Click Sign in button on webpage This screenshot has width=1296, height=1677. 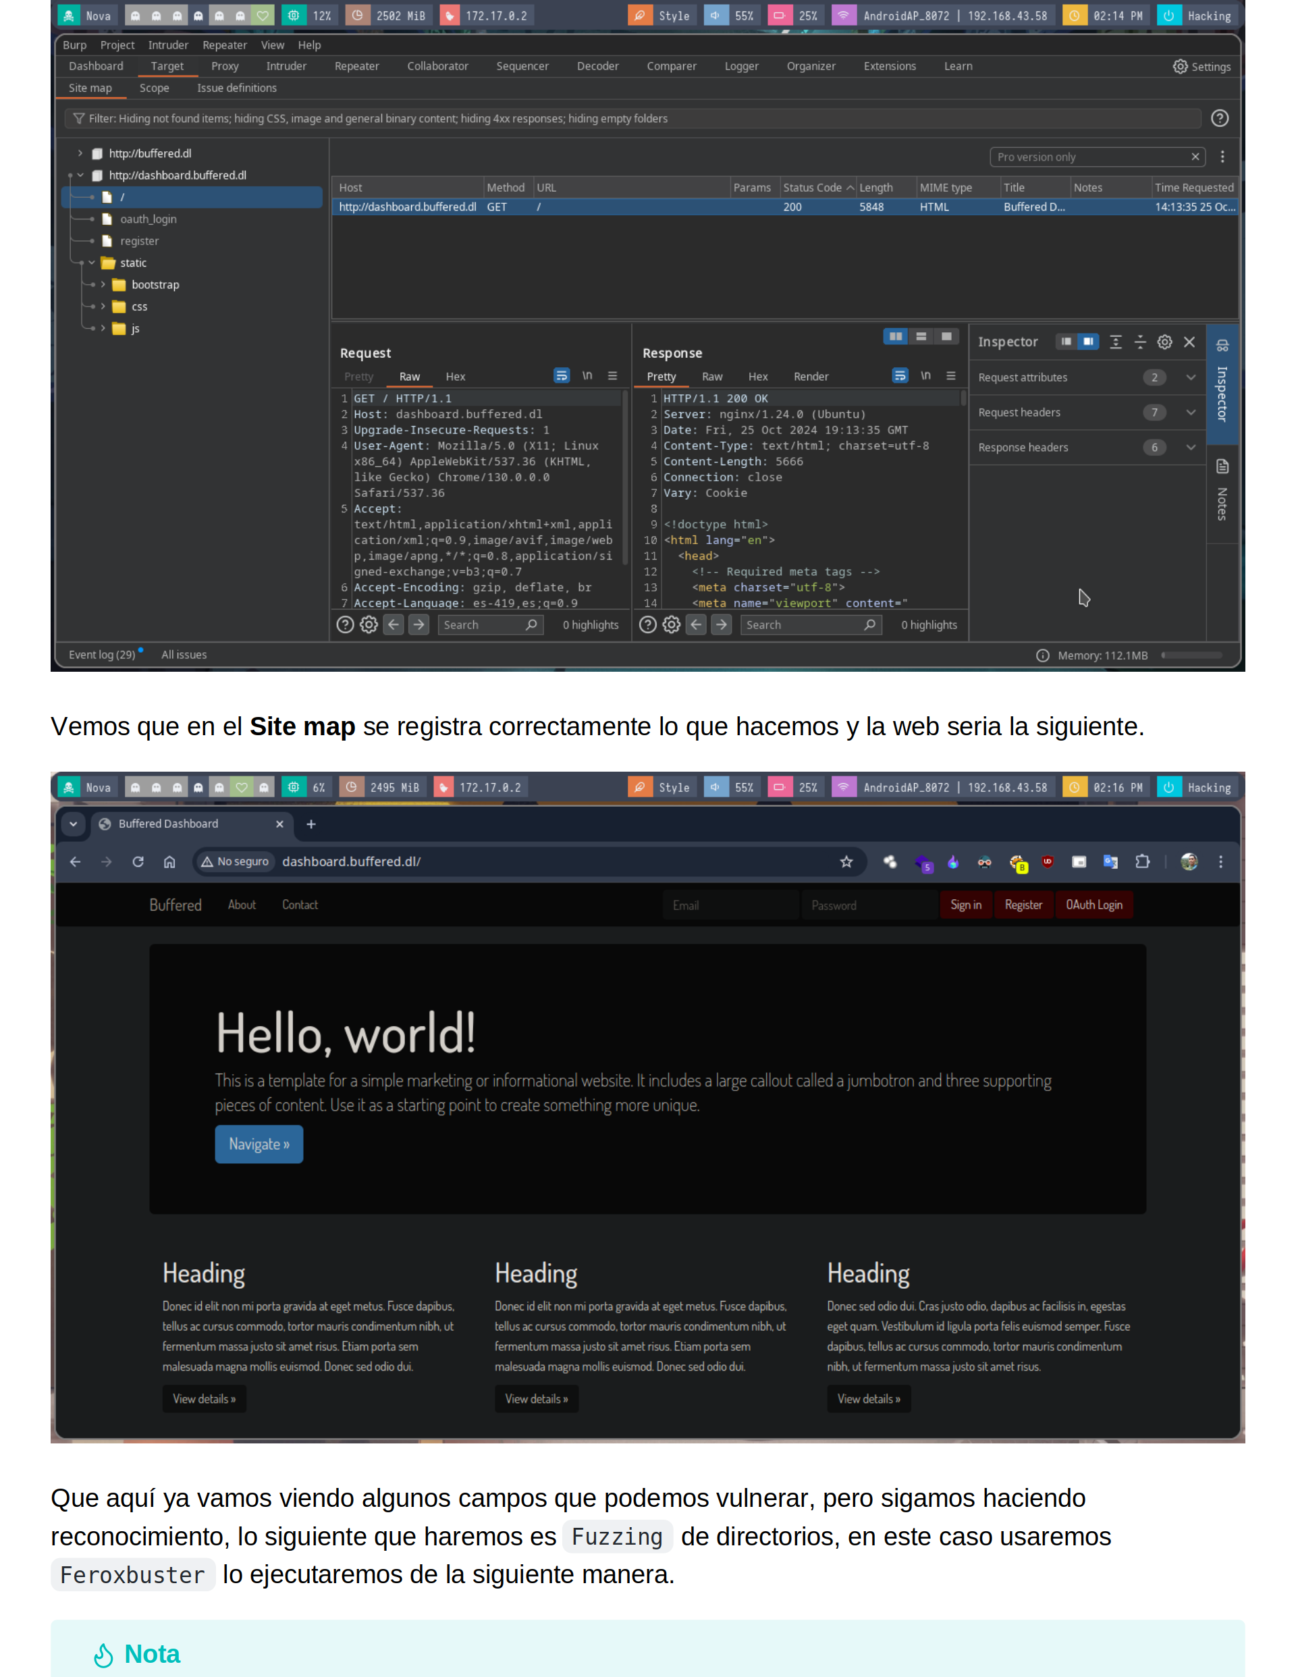966,905
